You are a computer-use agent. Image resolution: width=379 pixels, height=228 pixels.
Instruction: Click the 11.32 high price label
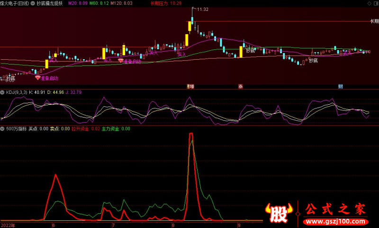coord(203,9)
